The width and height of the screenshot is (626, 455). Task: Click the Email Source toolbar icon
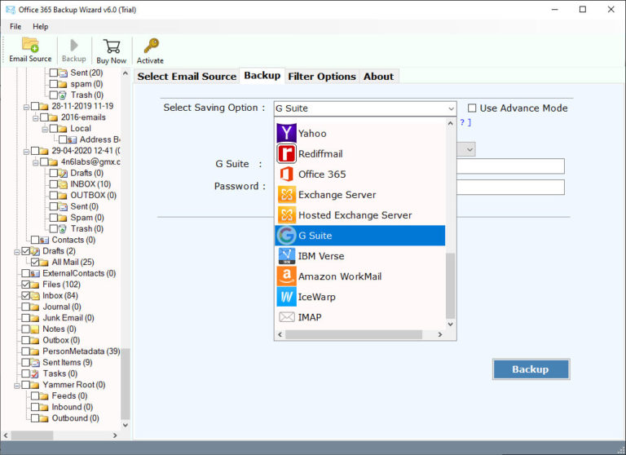30,45
